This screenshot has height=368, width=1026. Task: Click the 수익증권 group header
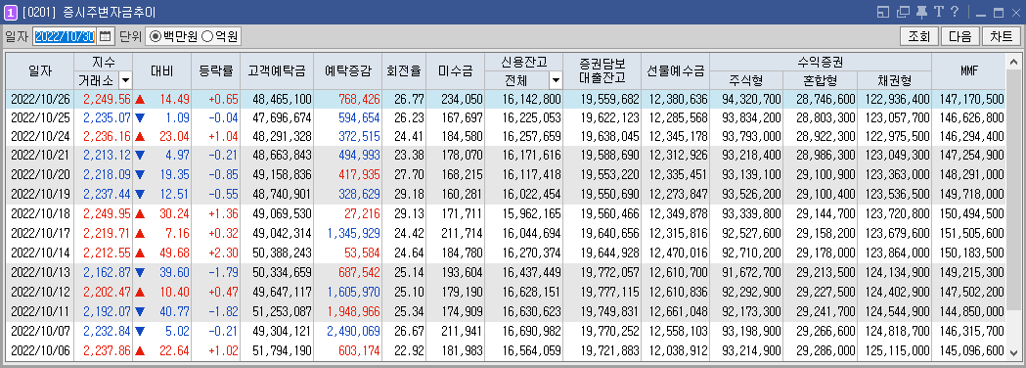tap(821, 63)
